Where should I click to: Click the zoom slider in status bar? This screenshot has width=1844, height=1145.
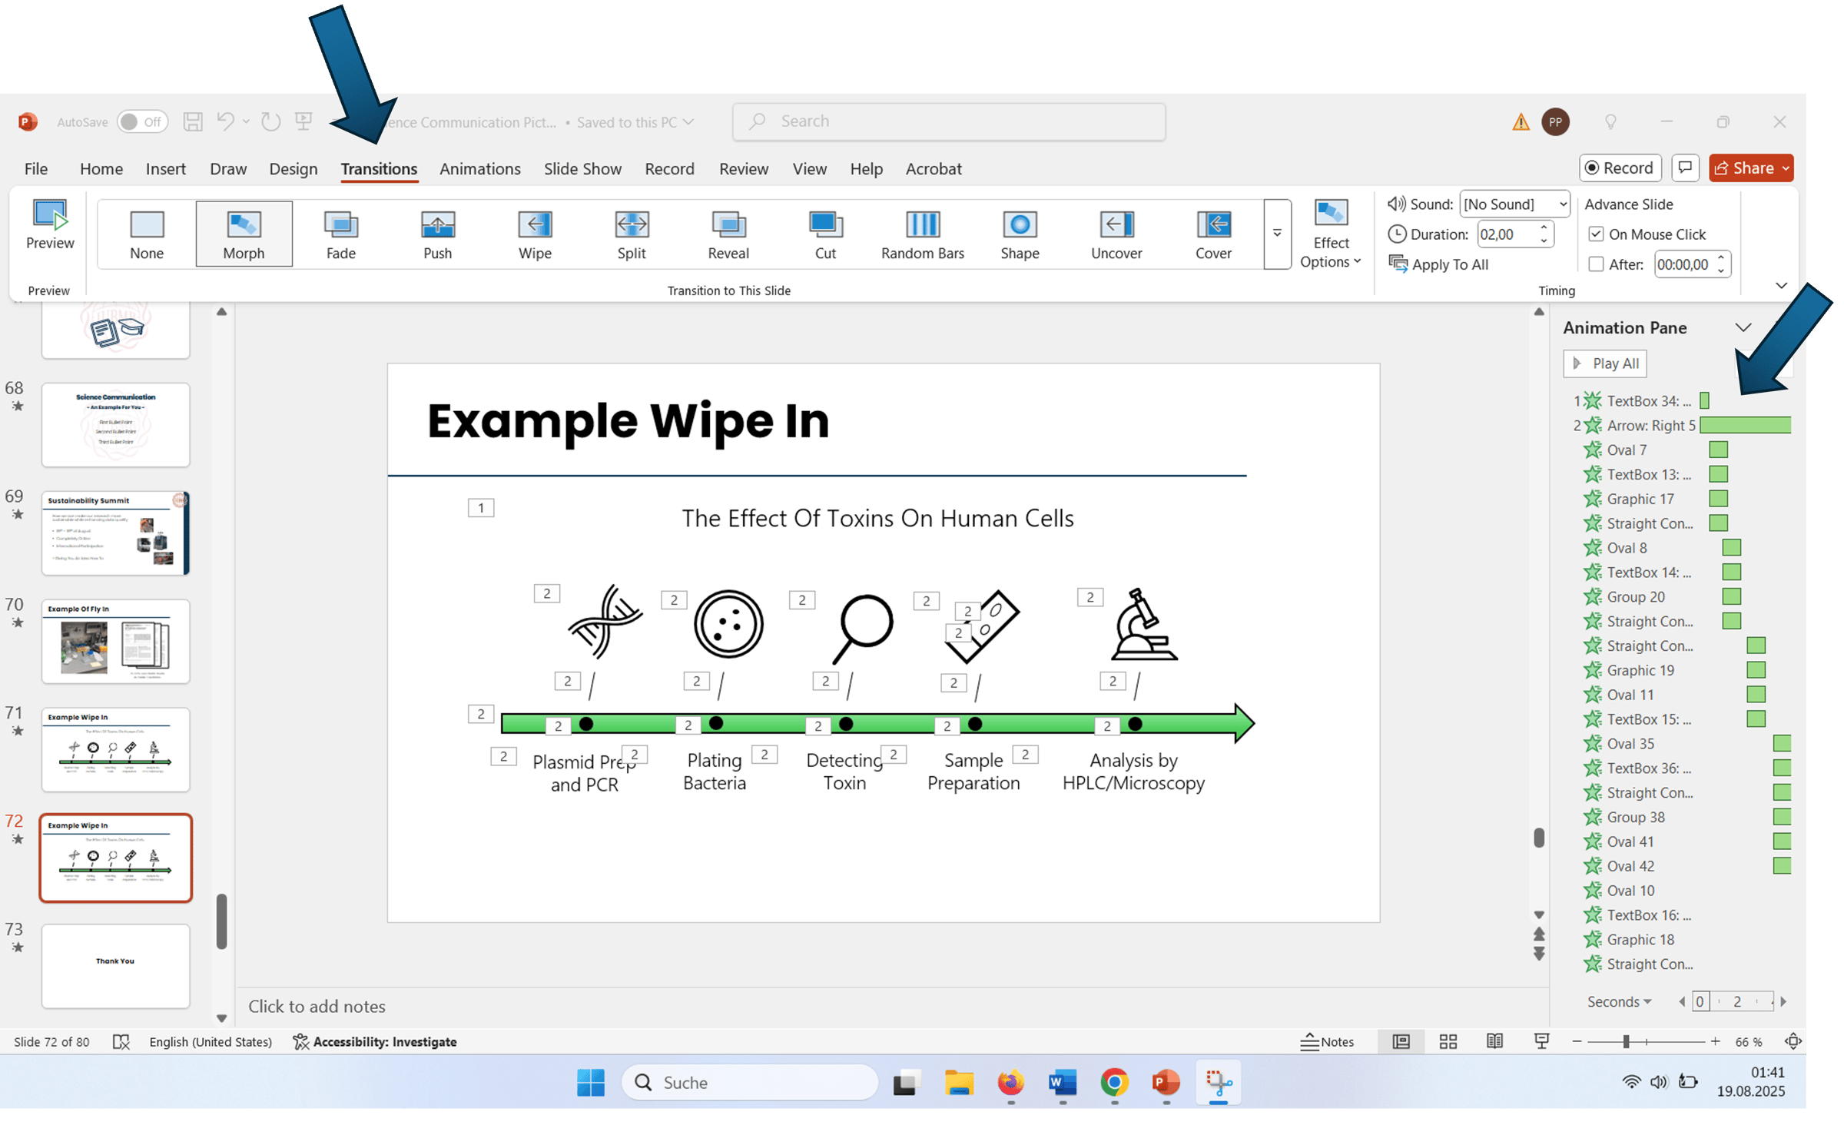1626,1041
